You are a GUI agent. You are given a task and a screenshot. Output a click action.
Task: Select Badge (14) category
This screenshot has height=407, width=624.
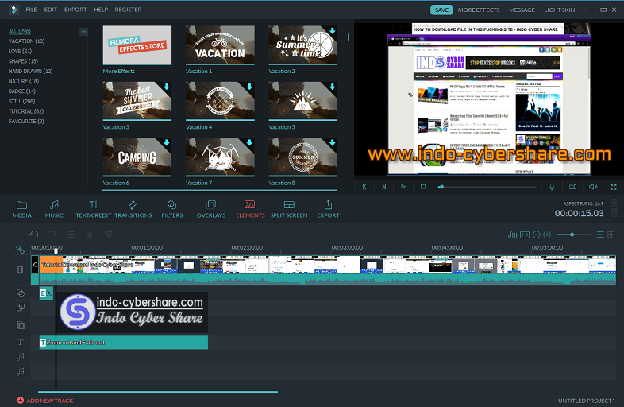click(x=22, y=91)
